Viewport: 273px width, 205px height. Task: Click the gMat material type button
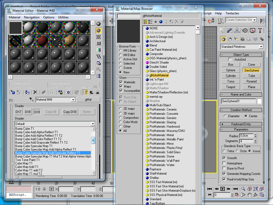pyautogui.click(x=88, y=100)
